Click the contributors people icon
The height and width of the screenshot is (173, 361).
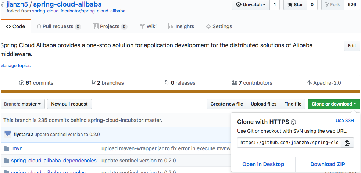pyautogui.click(x=235, y=83)
